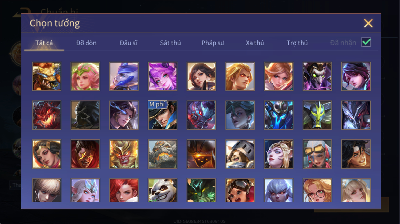
Task: Choose the pilot girl with aviator goggles
Action: (x=240, y=190)
